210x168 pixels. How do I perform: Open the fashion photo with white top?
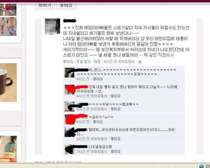[8, 26]
